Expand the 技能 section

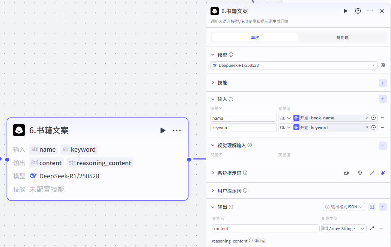[x=213, y=83]
